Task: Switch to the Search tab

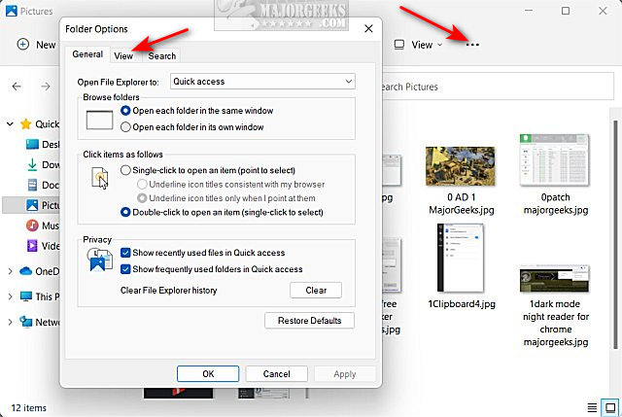Action: pos(162,56)
